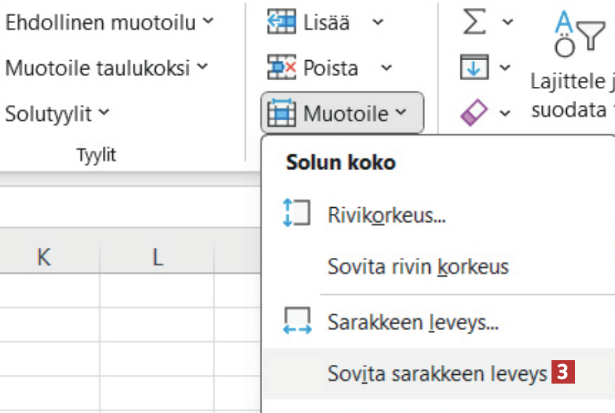This screenshot has width=615, height=413.
Task: Click the Lajittele ja suodata icon
Action: click(x=579, y=37)
